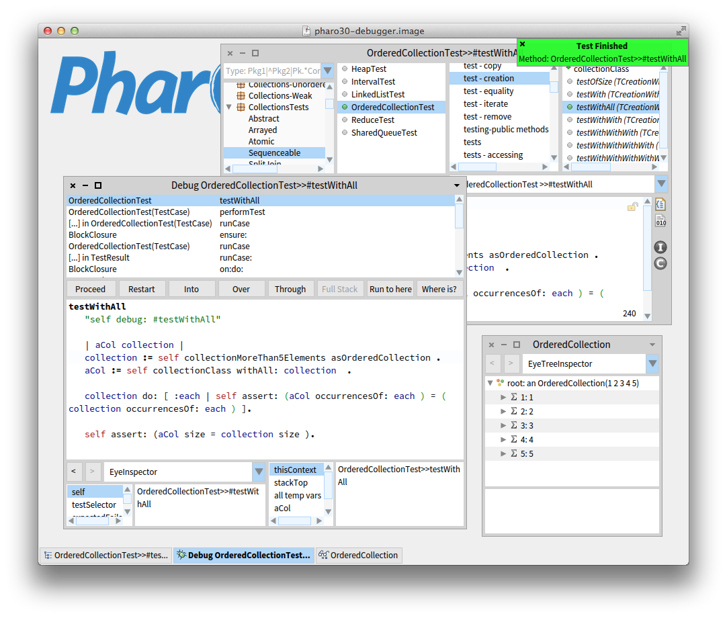Select 'tests - accessing' protocol
The height and width of the screenshot is (618, 727).
point(499,155)
